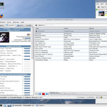The height and width of the screenshot is (107, 107).
Task: Select 'Torn To Tattered' track
Action: point(71,52)
